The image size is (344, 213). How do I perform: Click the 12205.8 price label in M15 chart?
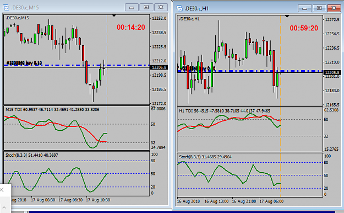click(x=159, y=67)
